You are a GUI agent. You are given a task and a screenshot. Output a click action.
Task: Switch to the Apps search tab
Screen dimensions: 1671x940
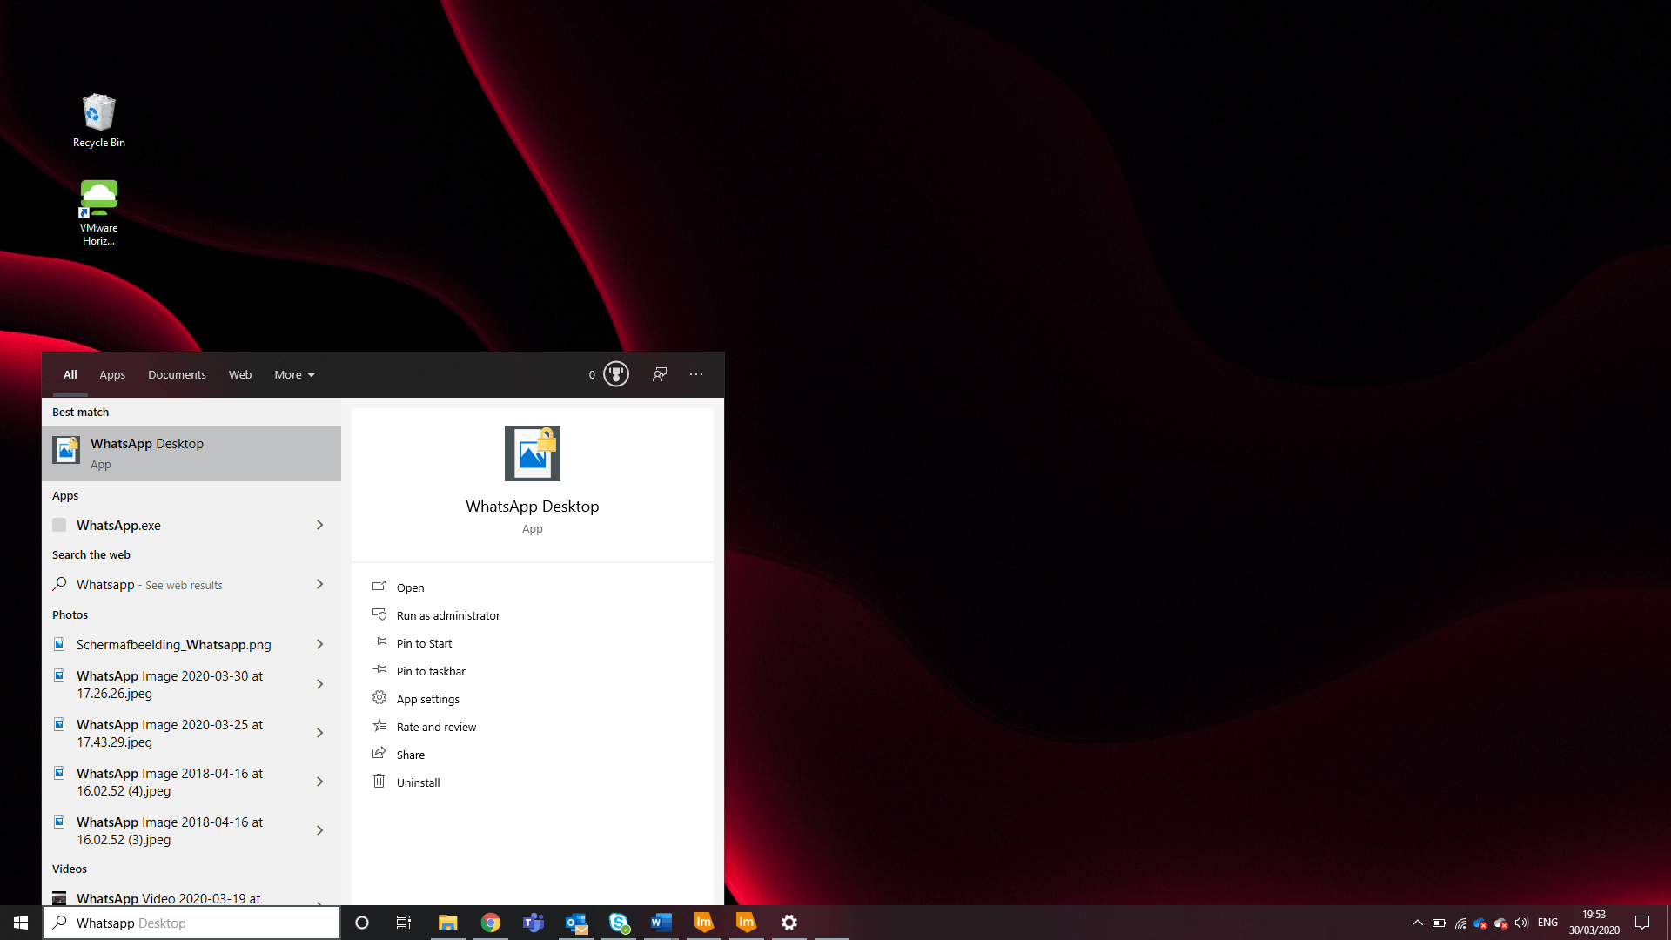tap(112, 375)
